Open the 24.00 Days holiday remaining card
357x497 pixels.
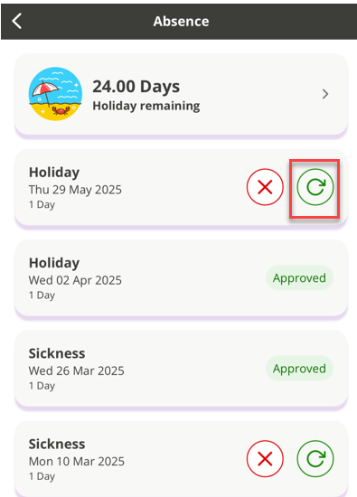coord(181,94)
